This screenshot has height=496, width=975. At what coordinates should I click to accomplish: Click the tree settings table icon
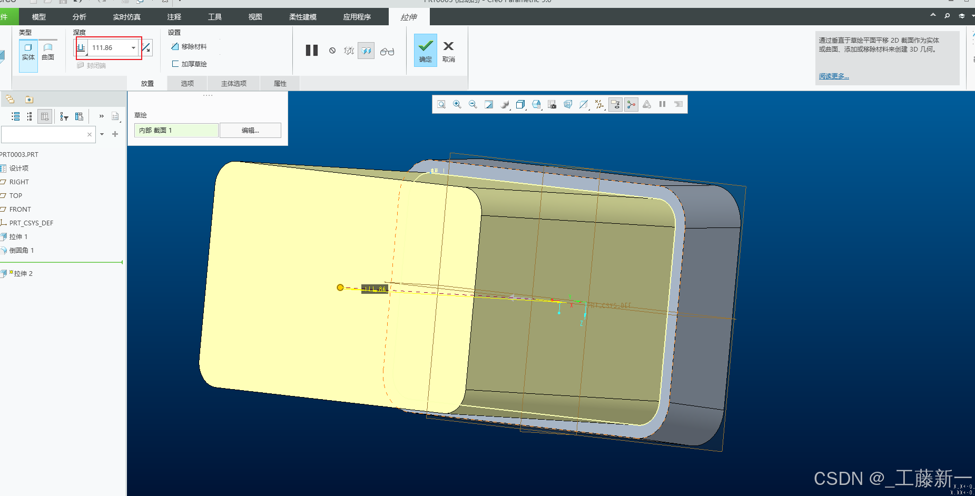(79, 116)
